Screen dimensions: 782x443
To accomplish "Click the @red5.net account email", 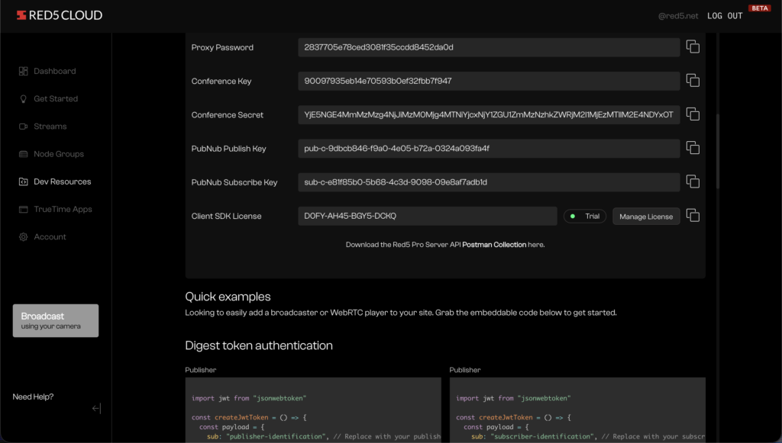I will click(678, 16).
